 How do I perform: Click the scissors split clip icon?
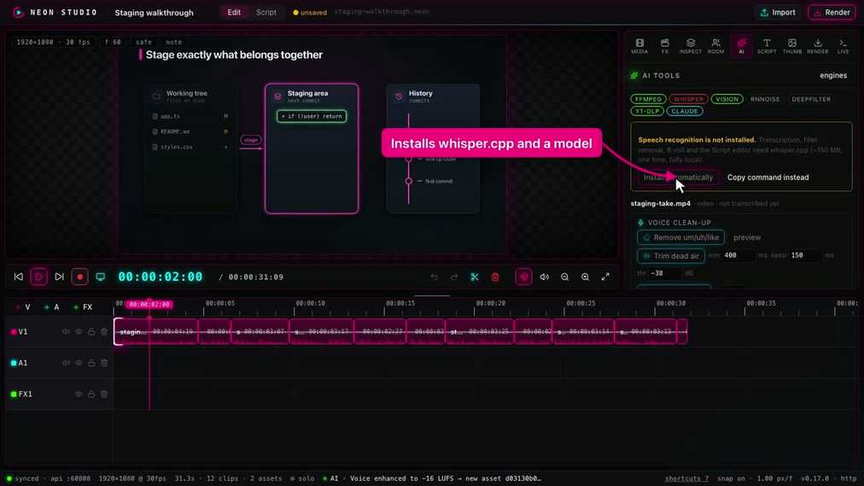coord(475,277)
